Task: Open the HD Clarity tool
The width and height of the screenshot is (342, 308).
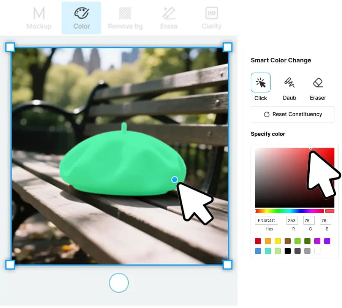Action: pos(211,18)
